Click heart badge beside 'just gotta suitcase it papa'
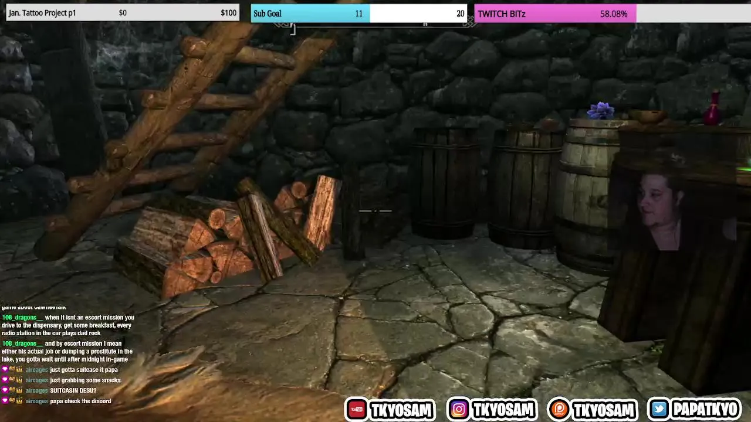Screen dimensions: 751x422 5,370
